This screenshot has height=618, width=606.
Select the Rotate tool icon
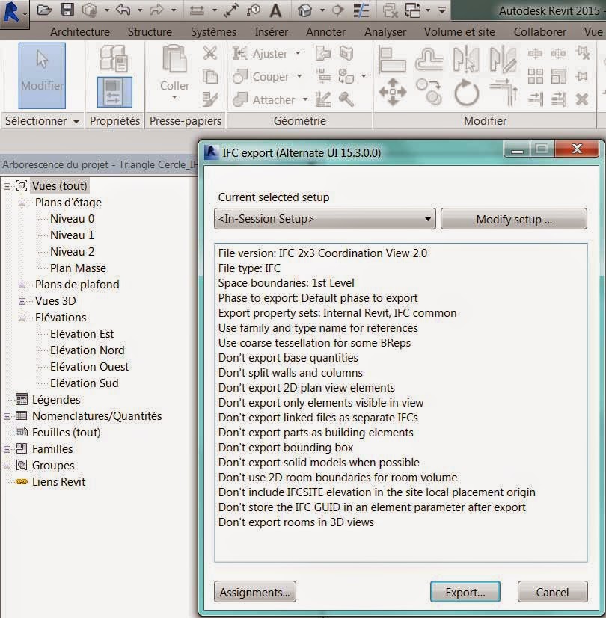point(466,93)
